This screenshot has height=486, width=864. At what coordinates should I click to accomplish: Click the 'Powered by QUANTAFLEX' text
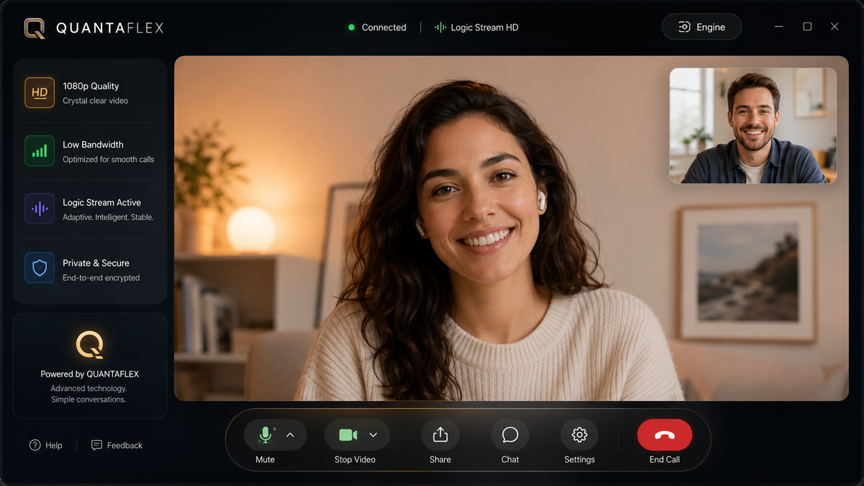(x=90, y=374)
